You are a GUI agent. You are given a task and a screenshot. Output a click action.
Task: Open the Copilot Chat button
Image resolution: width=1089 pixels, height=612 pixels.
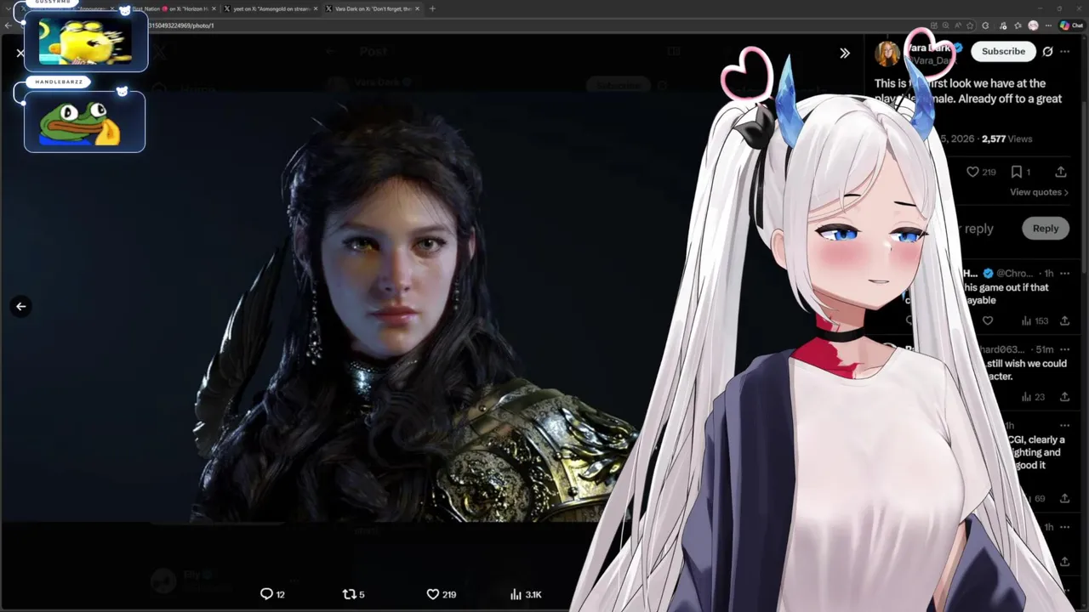pos(1070,25)
